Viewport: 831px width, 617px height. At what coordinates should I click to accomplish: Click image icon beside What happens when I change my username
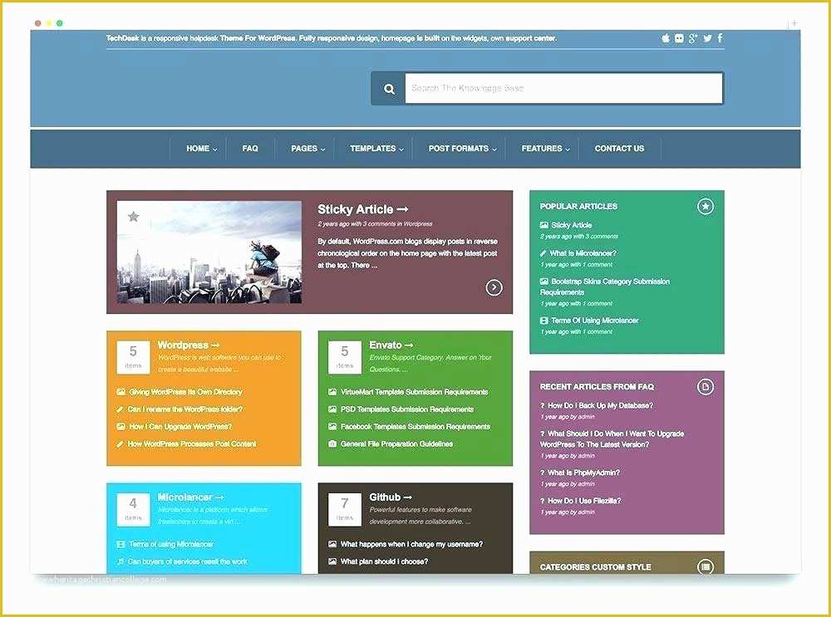332,544
